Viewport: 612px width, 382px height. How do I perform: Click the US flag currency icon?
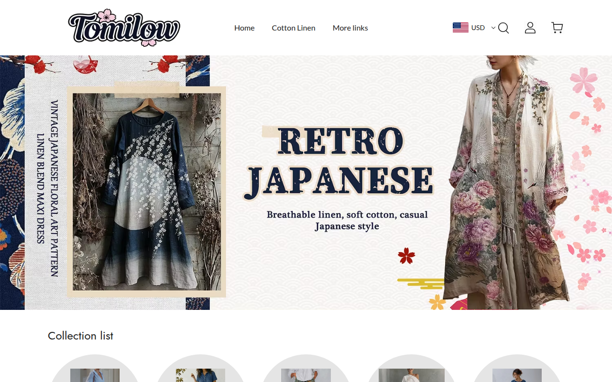[460, 28]
